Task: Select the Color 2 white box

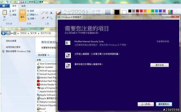Action: [124, 12]
